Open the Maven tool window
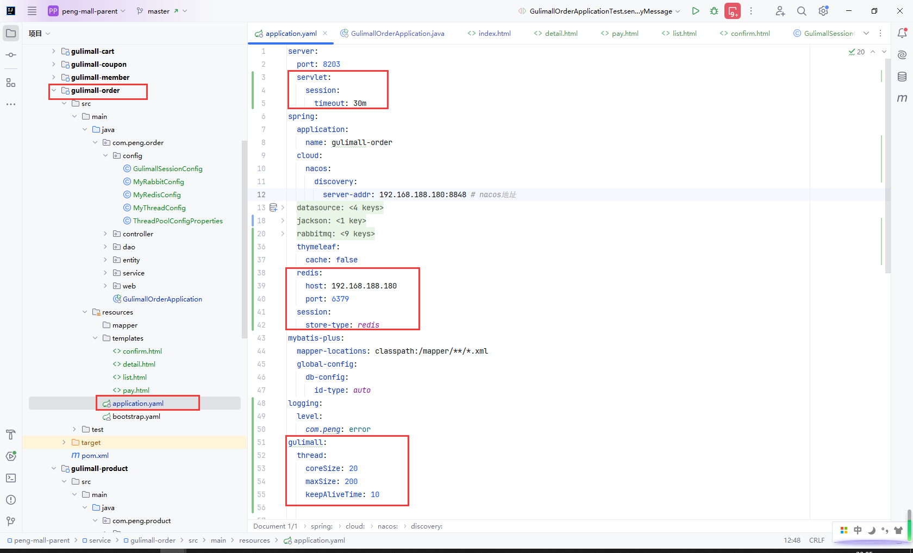The height and width of the screenshot is (553, 913). [902, 98]
